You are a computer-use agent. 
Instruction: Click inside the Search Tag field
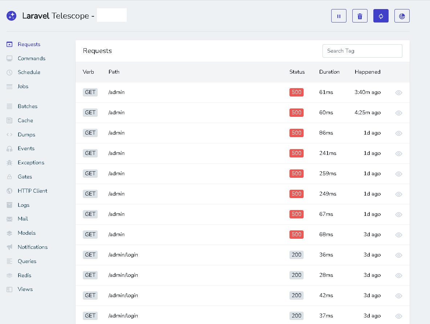click(362, 51)
